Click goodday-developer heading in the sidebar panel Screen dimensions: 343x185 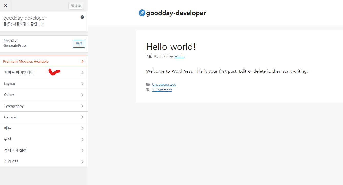point(25,18)
